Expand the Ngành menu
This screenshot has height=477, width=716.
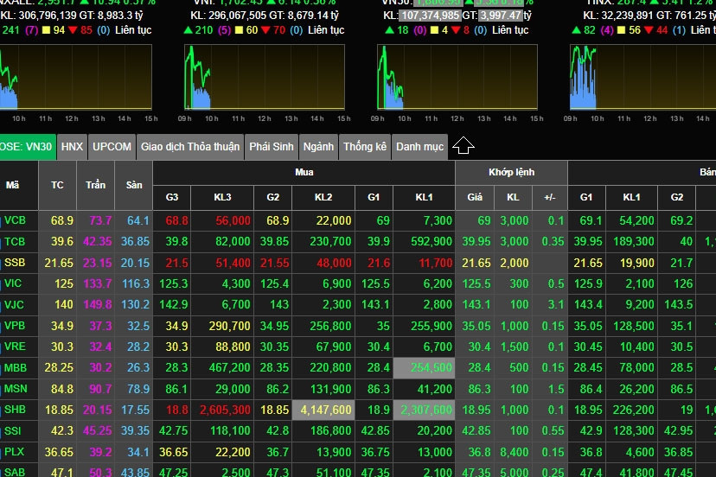coord(318,147)
